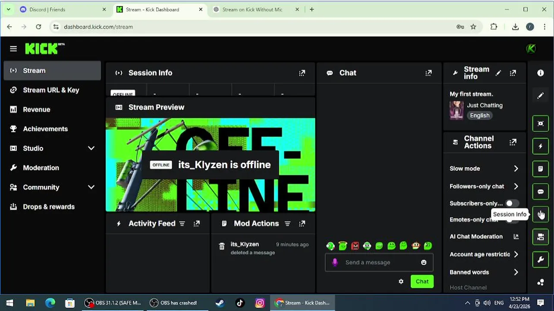The width and height of the screenshot is (554, 311).
Task: Click the info icon in the right rail
Action: click(x=541, y=73)
